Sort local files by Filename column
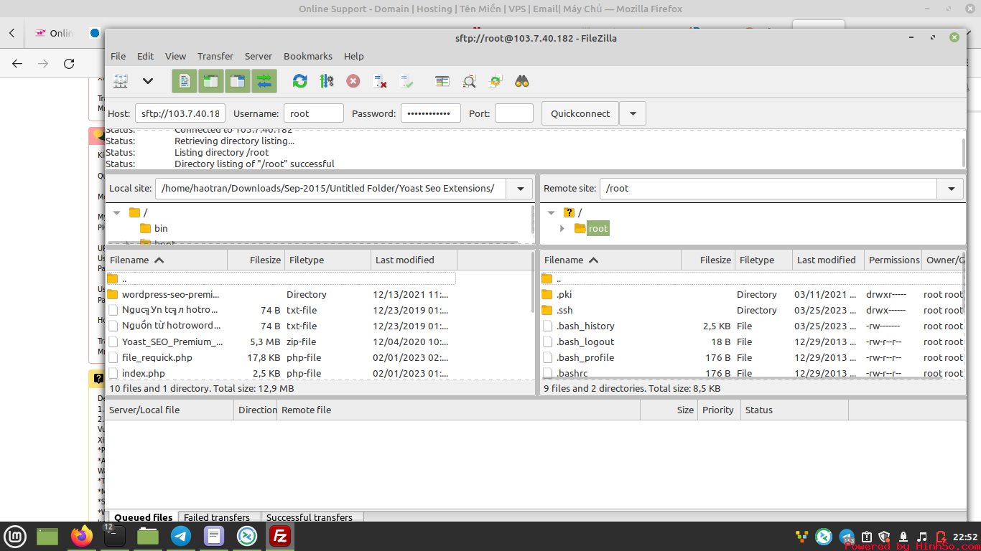Image resolution: width=981 pixels, height=551 pixels. [x=167, y=260]
